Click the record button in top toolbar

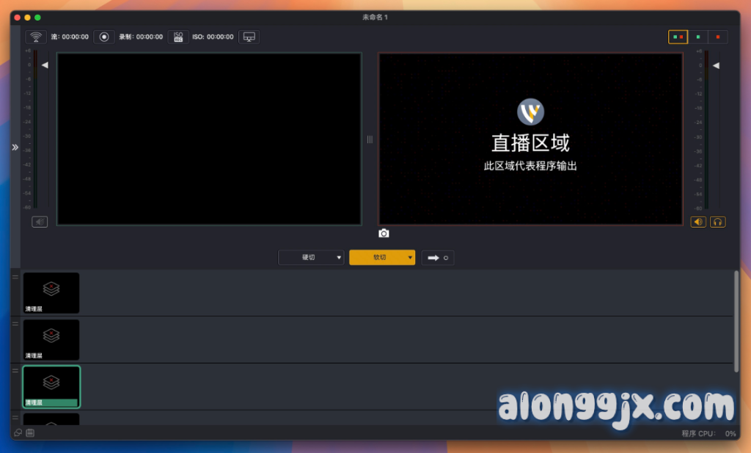pos(104,37)
